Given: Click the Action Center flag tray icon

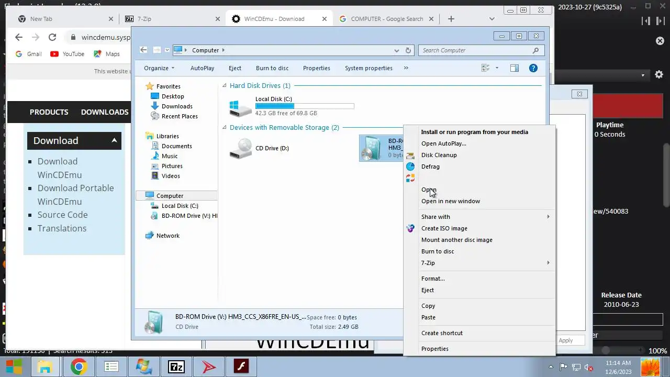Looking at the screenshot, I should (x=563, y=367).
